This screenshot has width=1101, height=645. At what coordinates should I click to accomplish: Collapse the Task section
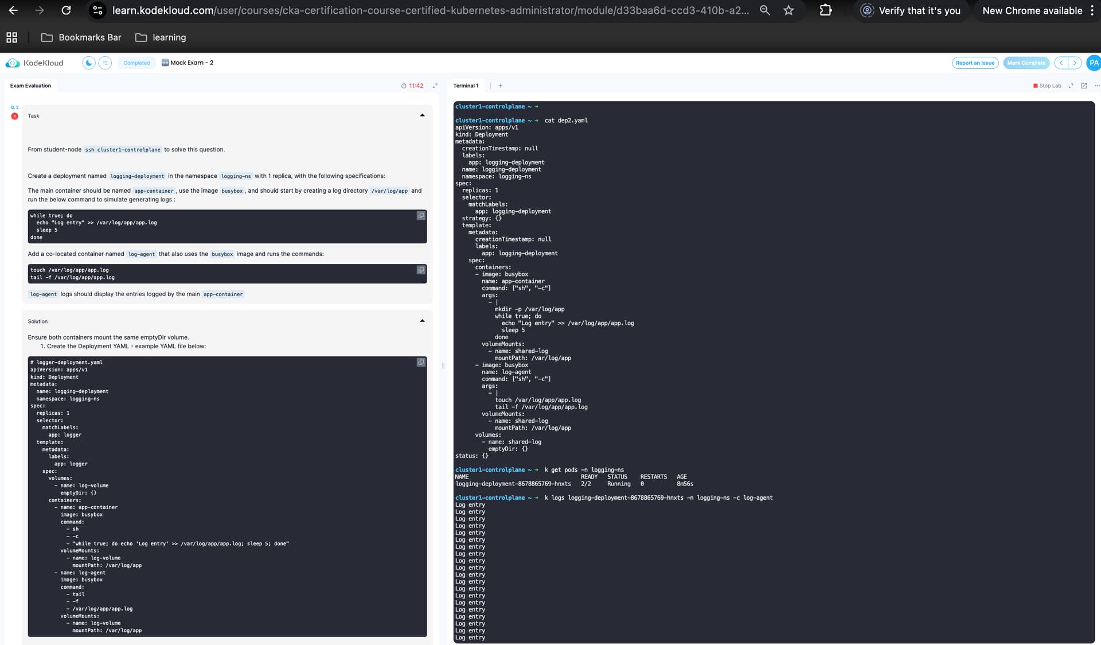pos(422,116)
